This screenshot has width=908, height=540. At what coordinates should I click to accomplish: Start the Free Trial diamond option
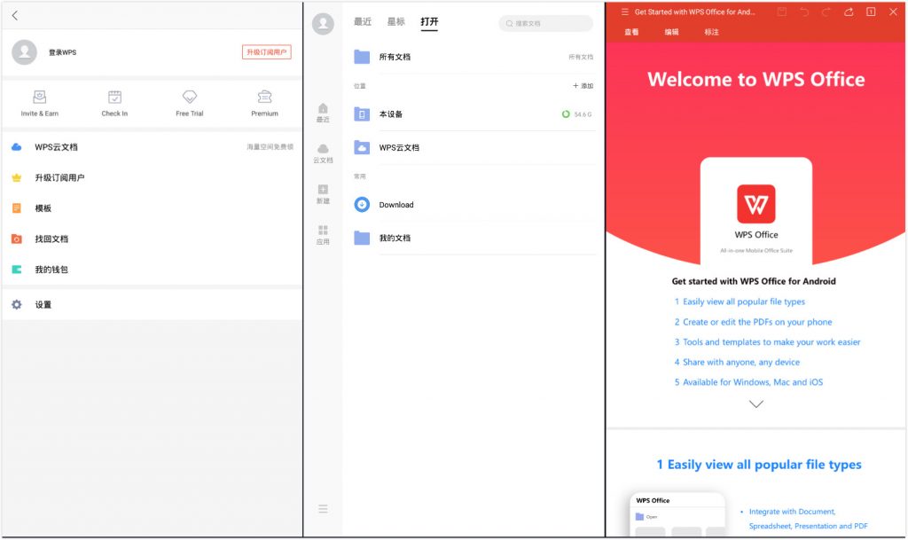coord(190,104)
